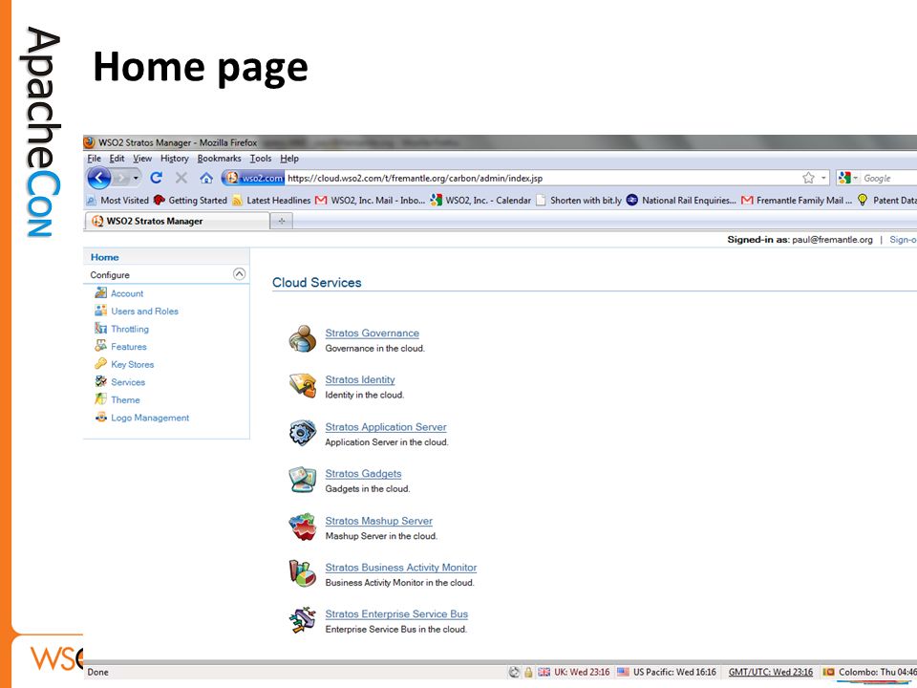Click the Stratos Mashup Server puzzle icon

click(x=303, y=527)
